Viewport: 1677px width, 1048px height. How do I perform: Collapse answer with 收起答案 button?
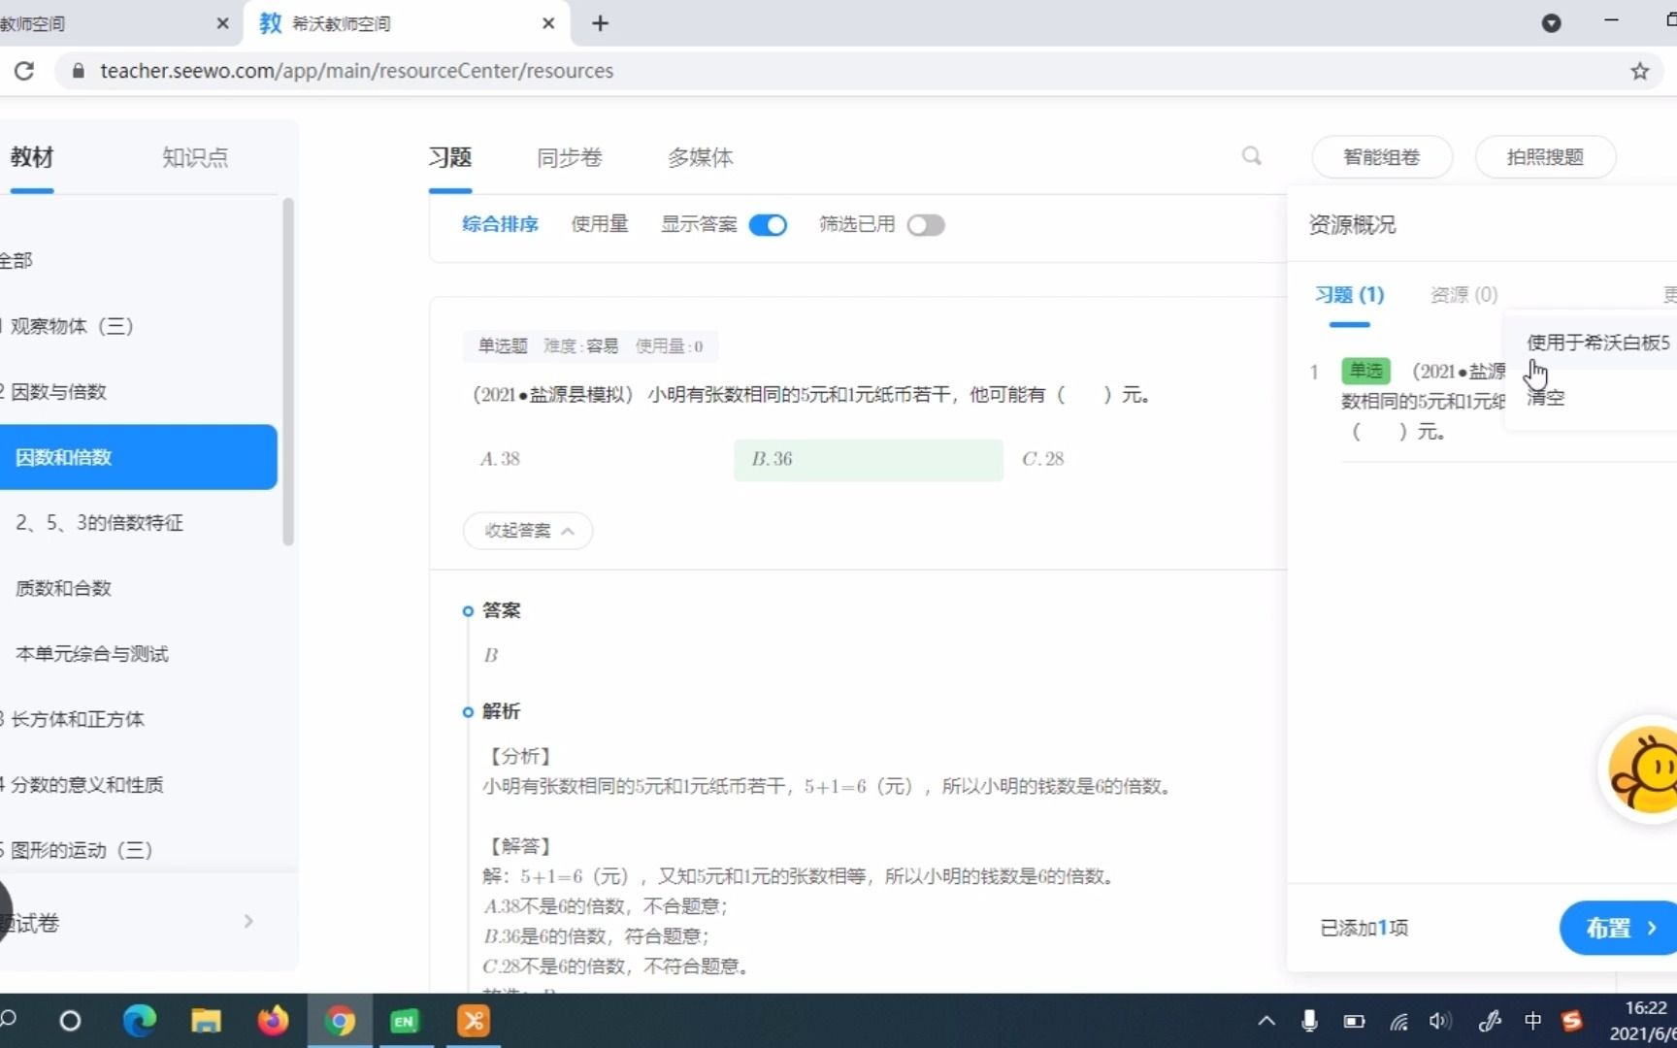(528, 531)
